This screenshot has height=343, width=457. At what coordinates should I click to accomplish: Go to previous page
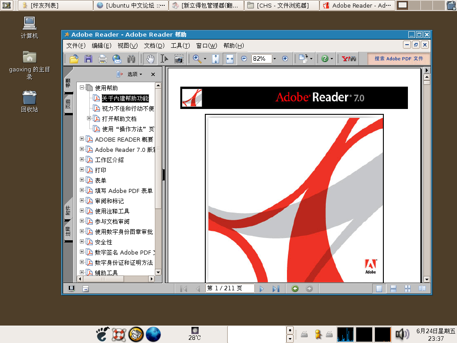198,289
